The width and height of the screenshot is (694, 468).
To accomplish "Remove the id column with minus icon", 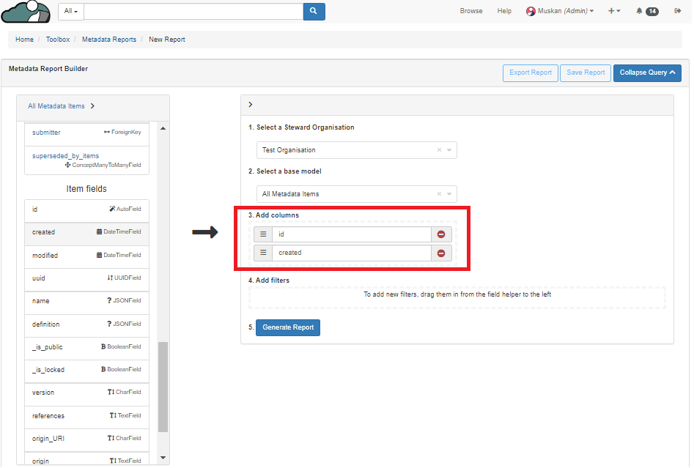I will (x=441, y=234).
